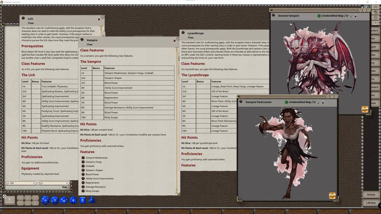Click the pointer icon at top of sidebar
Viewport: 381px width, 214px height.
pos(376,23)
